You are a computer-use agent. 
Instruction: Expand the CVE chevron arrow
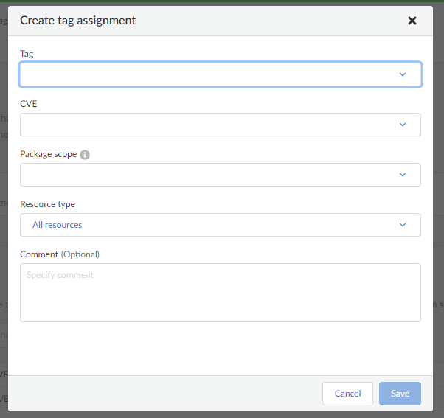(x=403, y=125)
